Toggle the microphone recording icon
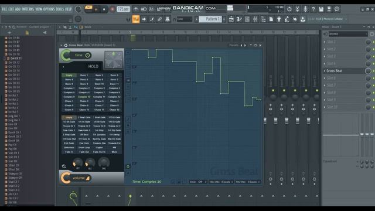This screenshot has height=211, width=375. click(305, 9)
